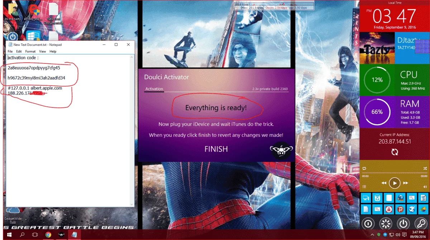Image resolution: width=430 pixels, height=240 pixels.
Task: Skip to next track in music widget
Action: click(x=406, y=183)
